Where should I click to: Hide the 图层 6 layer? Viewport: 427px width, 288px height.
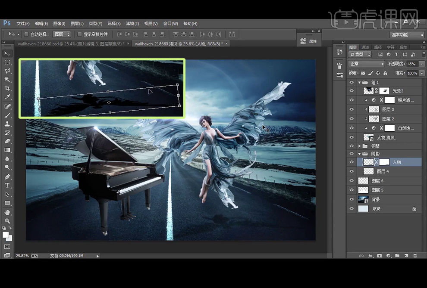[352, 181]
